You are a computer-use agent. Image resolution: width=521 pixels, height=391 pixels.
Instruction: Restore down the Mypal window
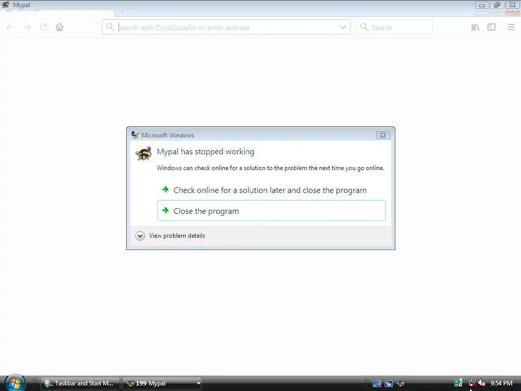point(497,5)
